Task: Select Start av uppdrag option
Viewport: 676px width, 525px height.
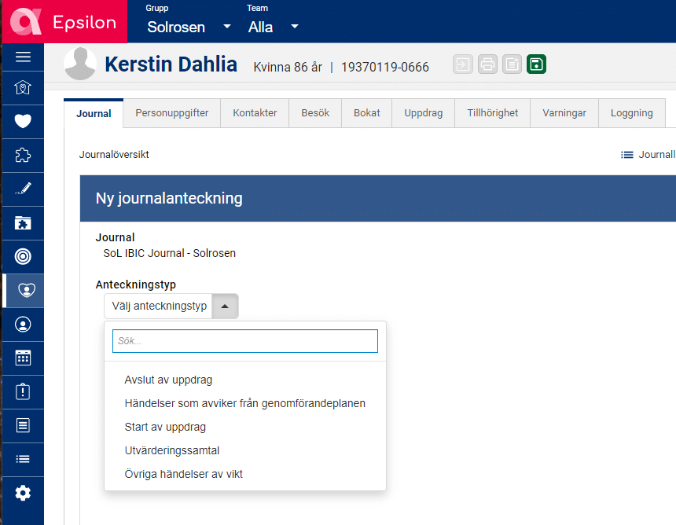Action: [x=165, y=427]
